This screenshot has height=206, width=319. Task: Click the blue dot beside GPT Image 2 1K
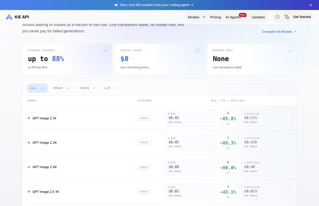[x=29, y=118]
